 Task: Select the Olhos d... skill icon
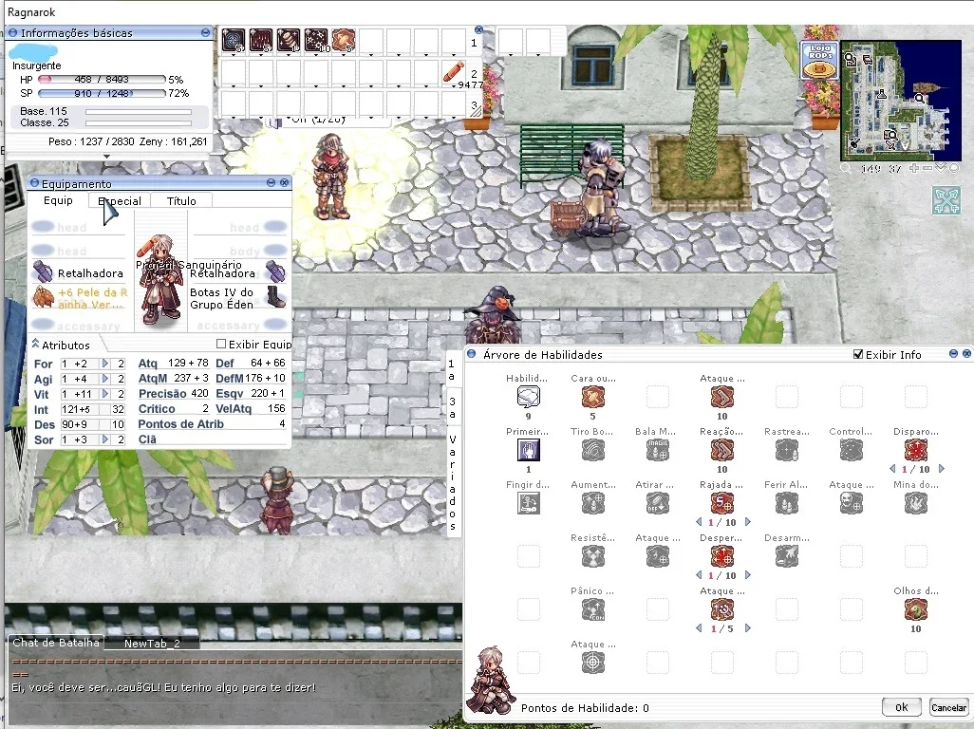point(915,609)
